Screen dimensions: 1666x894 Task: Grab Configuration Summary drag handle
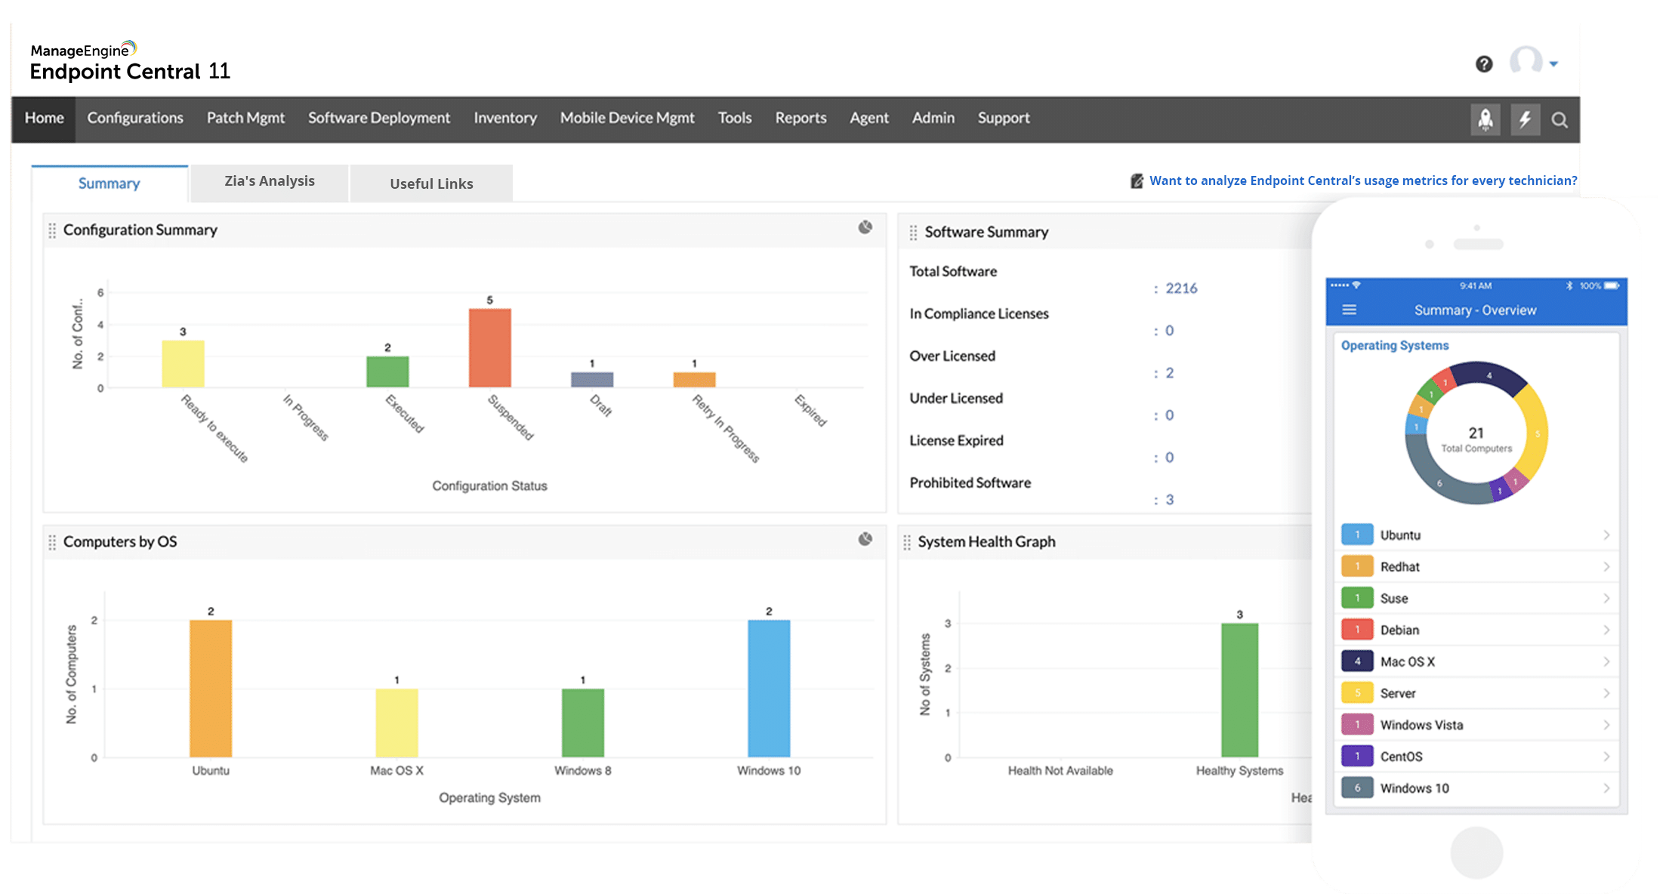pyautogui.click(x=52, y=230)
